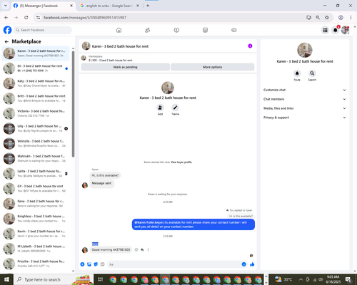Open the Marketplace icon in top navigation
The height and width of the screenshot is (285, 357).
coord(205,30)
